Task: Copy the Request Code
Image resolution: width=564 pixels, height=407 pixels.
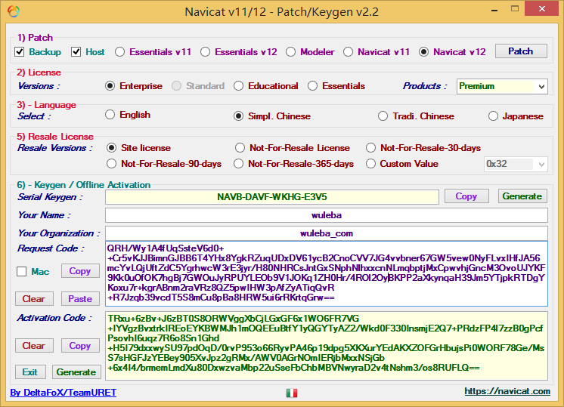Action: (x=80, y=271)
